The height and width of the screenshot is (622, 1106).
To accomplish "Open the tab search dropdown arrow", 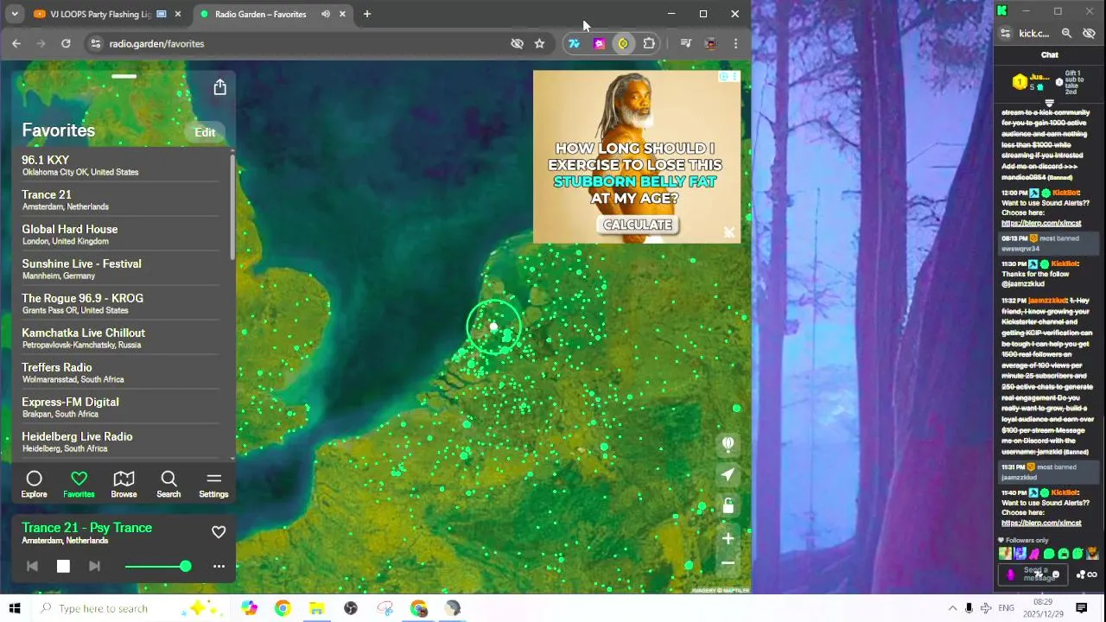I will [x=14, y=14].
